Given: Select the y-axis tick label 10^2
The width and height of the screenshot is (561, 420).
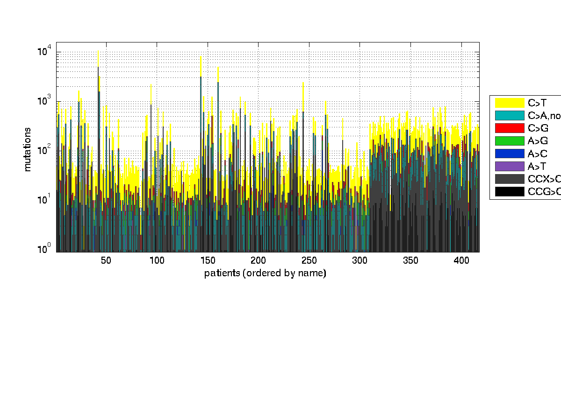Looking at the screenshot, I should [x=45, y=150].
